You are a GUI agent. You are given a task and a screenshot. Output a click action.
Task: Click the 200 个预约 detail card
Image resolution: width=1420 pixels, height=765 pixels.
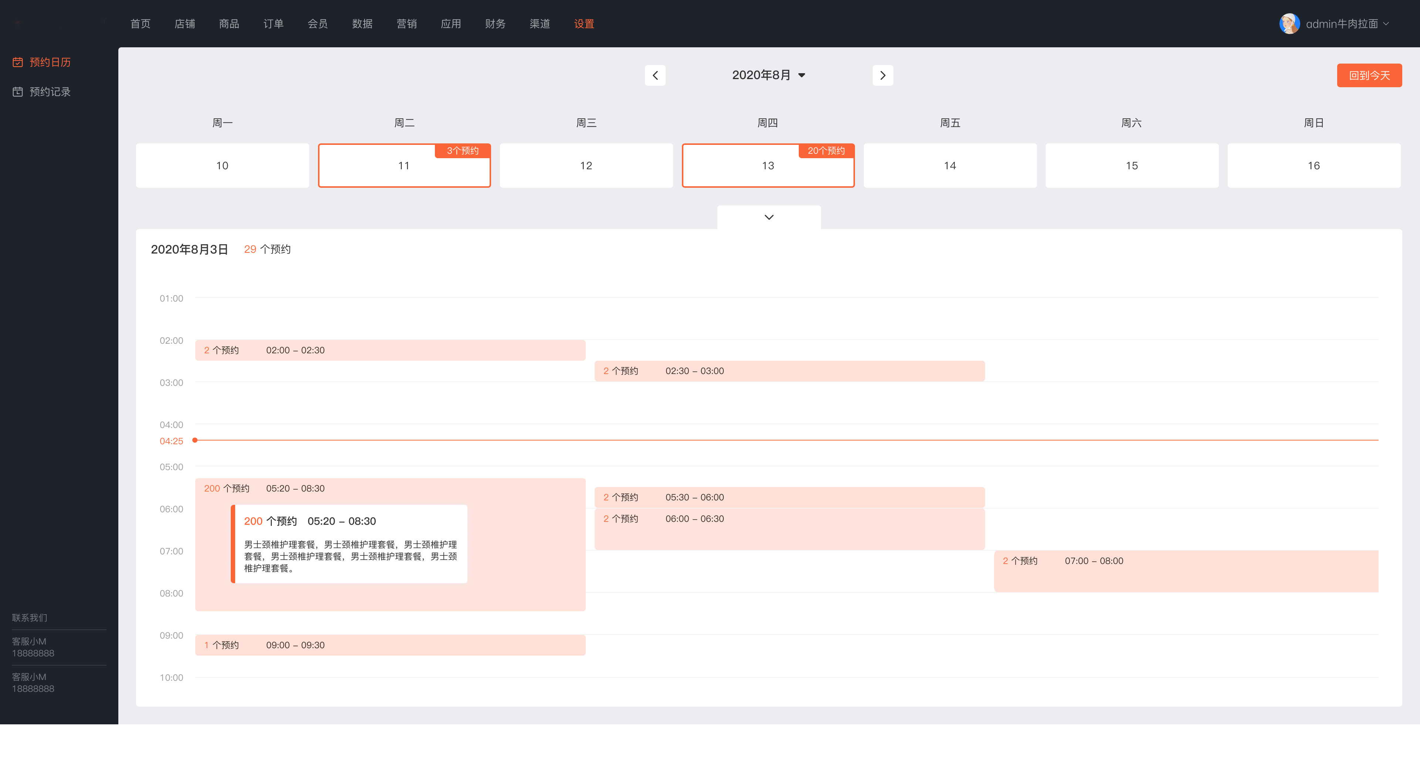pos(349,544)
